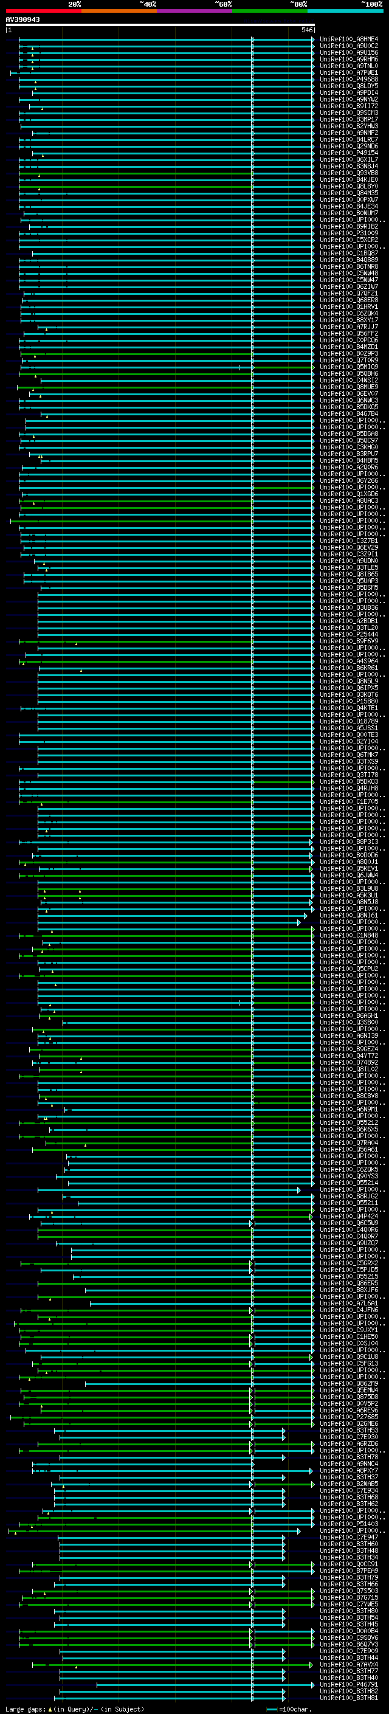The height and width of the screenshot is (1714, 389).
Task: Select the UniRef100_A9NYW2 label
Action: (348, 99)
